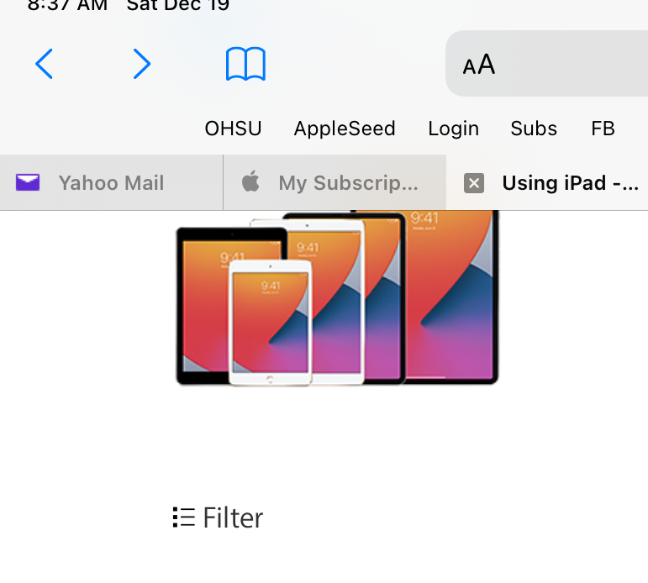
Task: Switch to the My Subscrip... tab
Action: click(x=335, y=182)
